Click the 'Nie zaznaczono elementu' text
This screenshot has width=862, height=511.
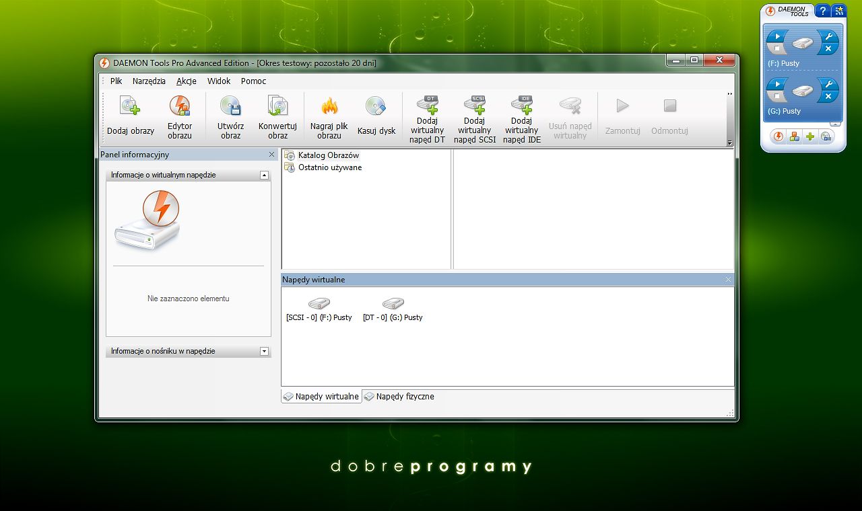(189, 299)
